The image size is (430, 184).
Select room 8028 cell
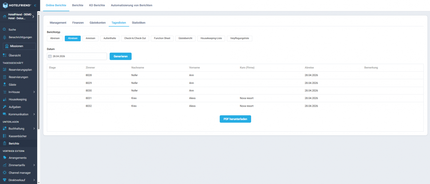[x=89, y=75]
